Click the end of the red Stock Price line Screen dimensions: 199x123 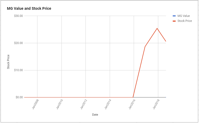[166, 41]
